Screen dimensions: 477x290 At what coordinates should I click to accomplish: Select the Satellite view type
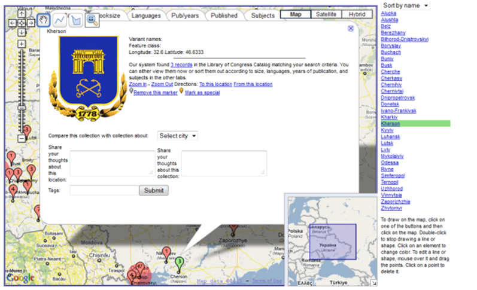[x=326, y=14]
